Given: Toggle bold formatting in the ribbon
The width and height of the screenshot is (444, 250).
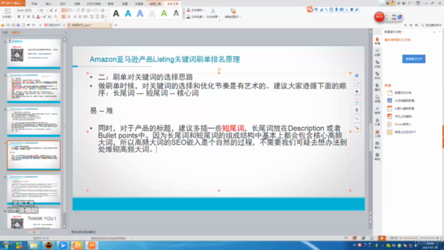Looking at the screenshot, I should coord(19,17).
